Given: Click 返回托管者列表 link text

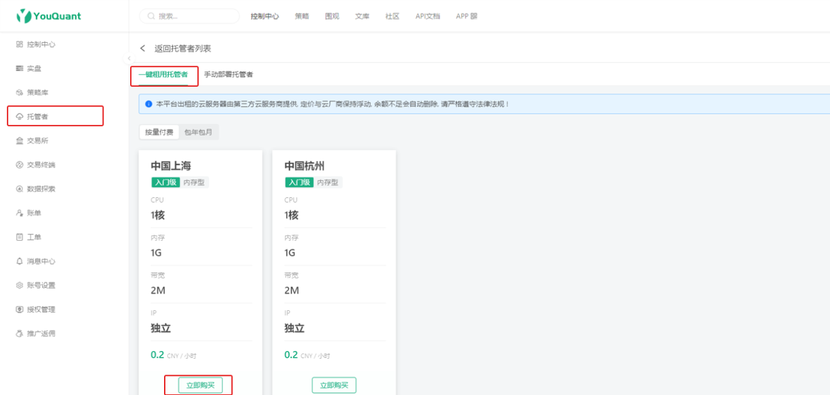Looking at the screenshot, I should (183, 48).
